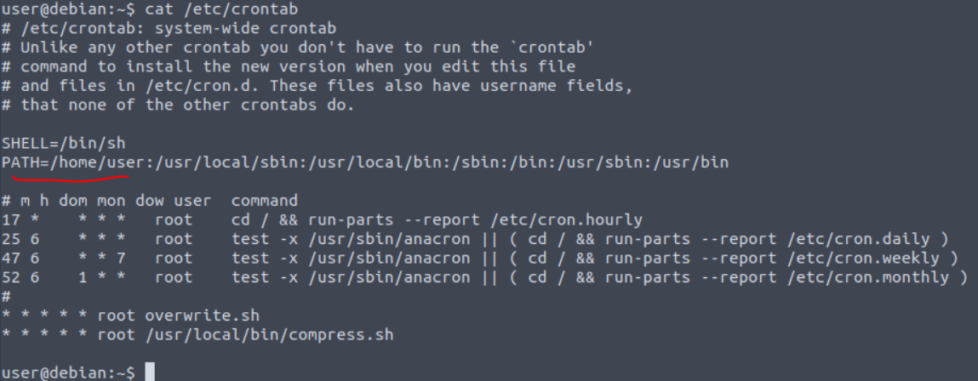Click the 'cat /etc/crontab' command text
This screenshot has width=978, height=381.
point(221,9)
